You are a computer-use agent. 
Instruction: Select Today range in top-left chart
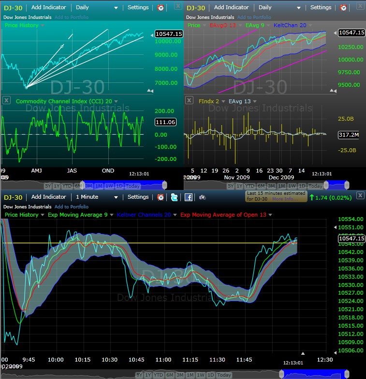coord(132,186)
